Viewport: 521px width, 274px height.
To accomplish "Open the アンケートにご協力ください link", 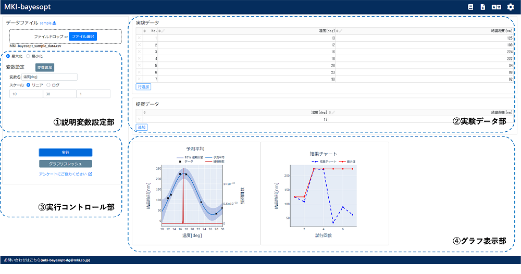I will 63,174.
